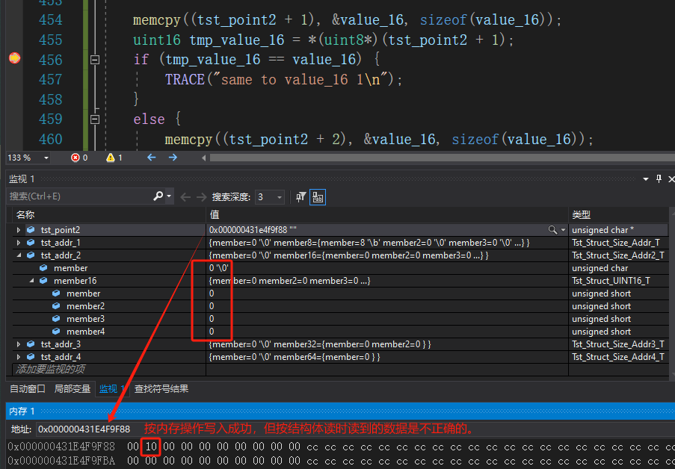The width and height of the screenshot is (675, 469).
Task: Click the visualizer magnifier in tst_point2 value
Action: (x=552, y=230)
